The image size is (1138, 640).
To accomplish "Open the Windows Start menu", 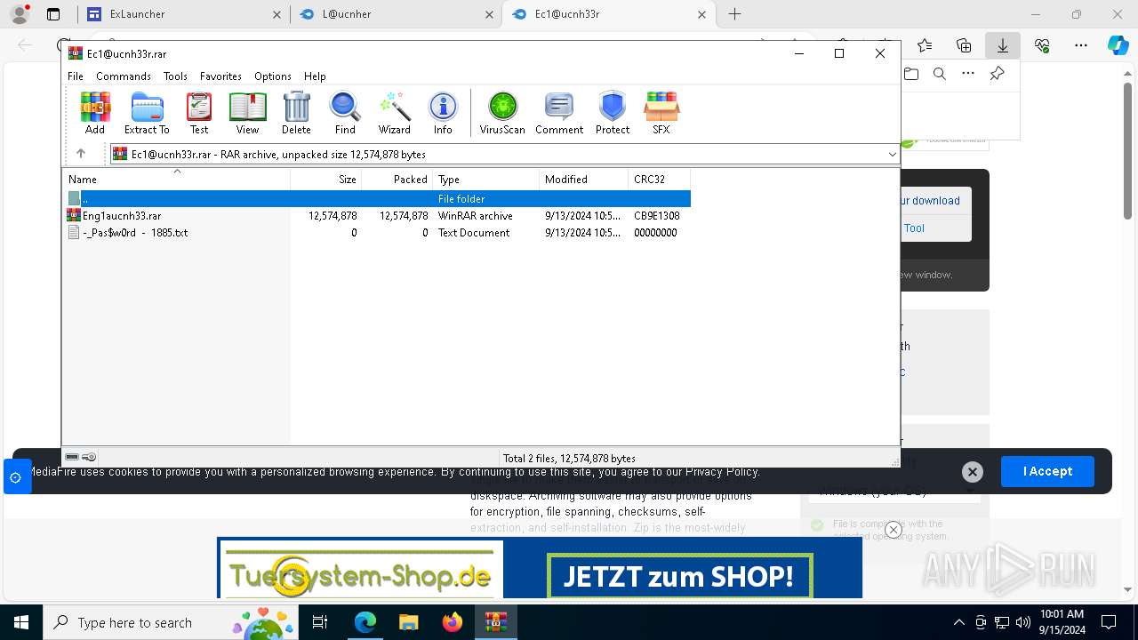I will pyautogui.click(x=20, y=622).
